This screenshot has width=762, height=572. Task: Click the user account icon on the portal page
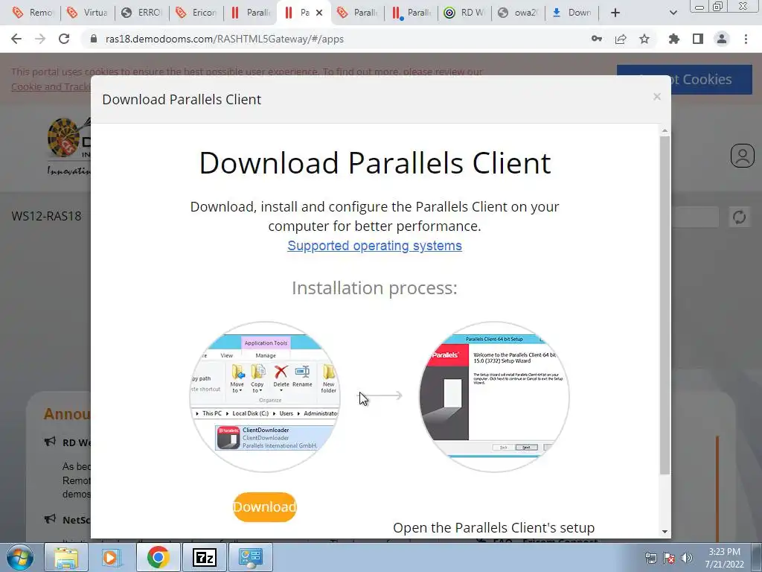pyautogui.click(x=742, y=156)
